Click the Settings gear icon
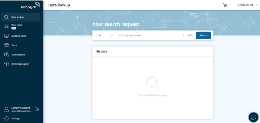 click(6, 119)
